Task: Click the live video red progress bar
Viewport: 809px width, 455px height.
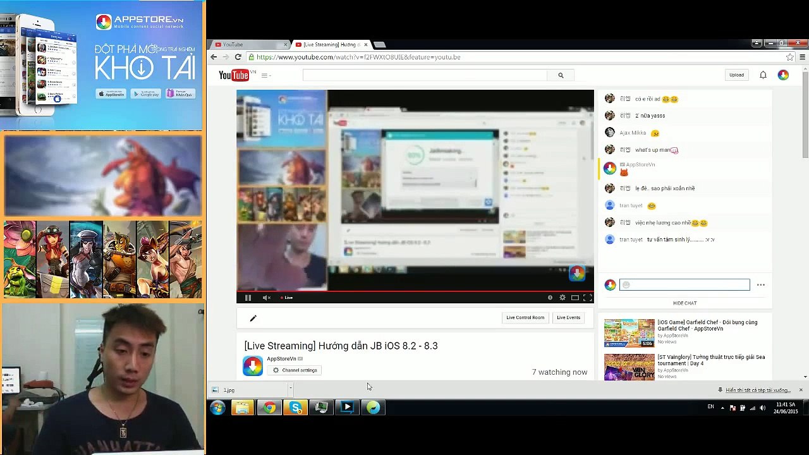Action: [415, 291]
